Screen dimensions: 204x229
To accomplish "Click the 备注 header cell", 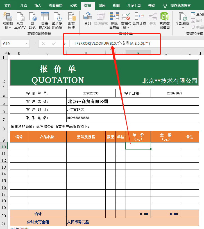I will click(190, 137).
